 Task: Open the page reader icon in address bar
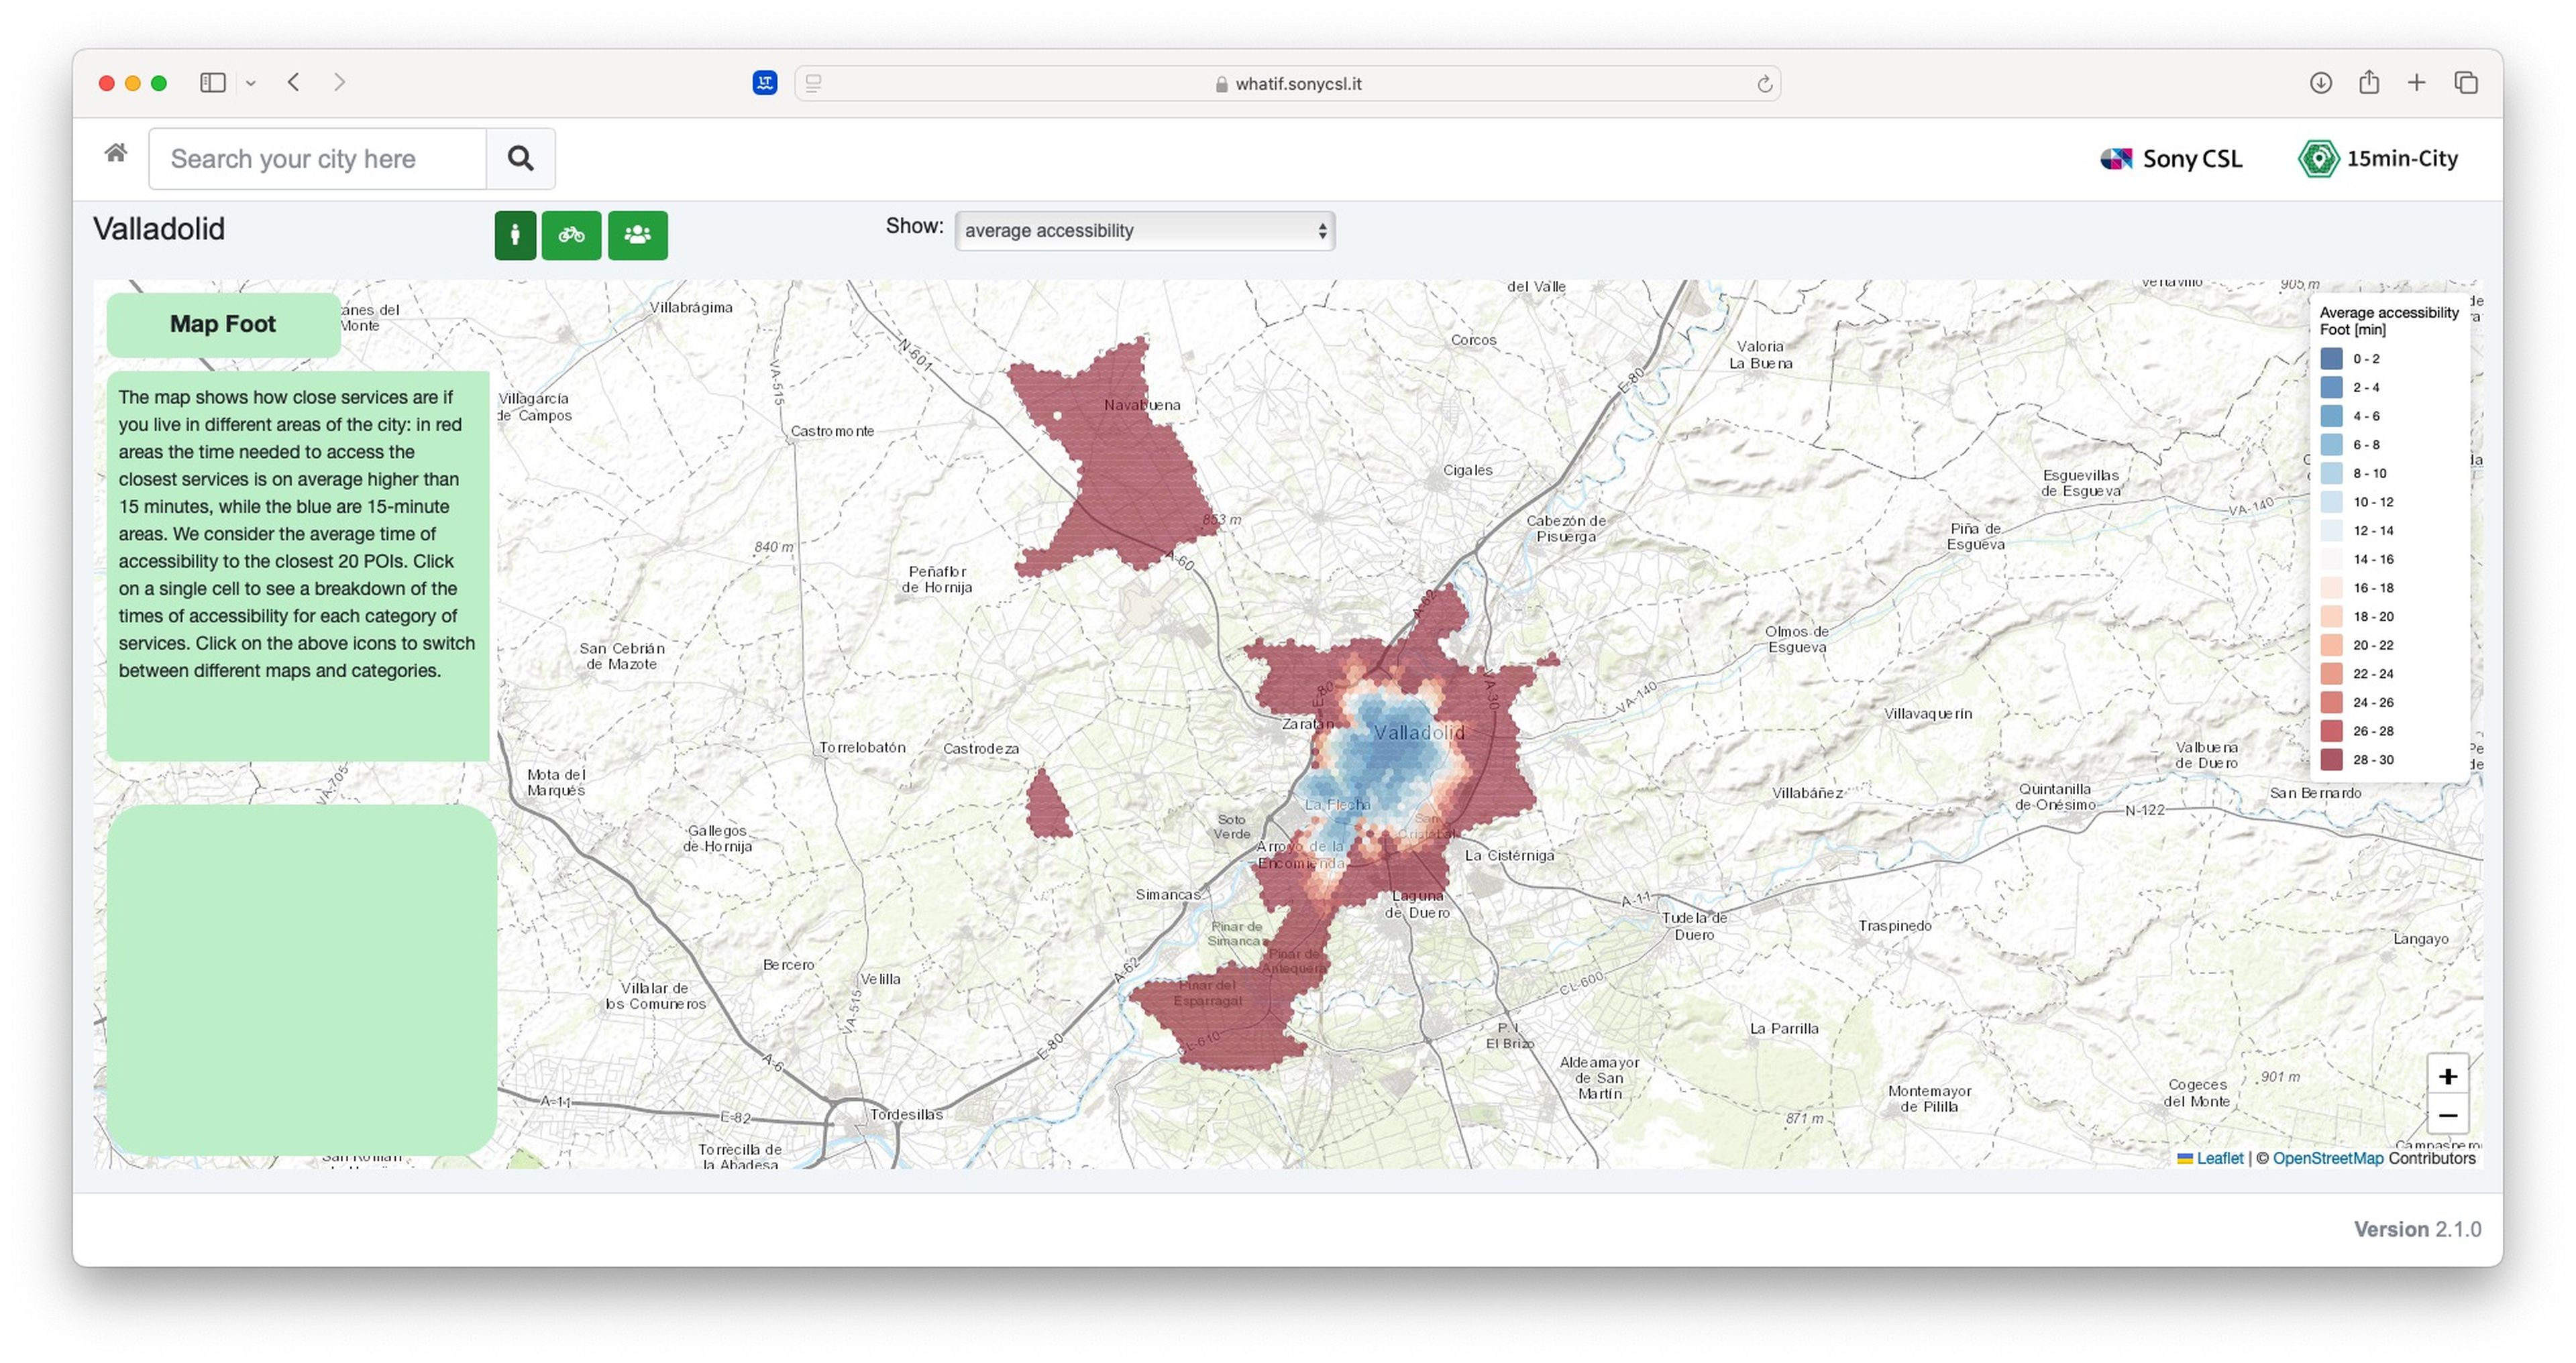[814, 84]
